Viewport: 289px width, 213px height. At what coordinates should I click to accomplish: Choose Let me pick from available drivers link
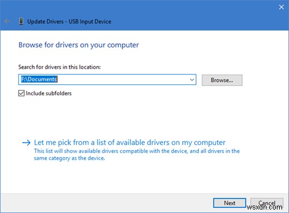pyautogui.click(x=129, y=143)
